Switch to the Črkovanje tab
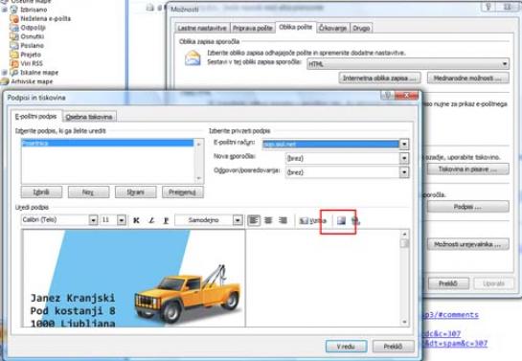Viewport: 522px width, 361px height. pos(333,28)
